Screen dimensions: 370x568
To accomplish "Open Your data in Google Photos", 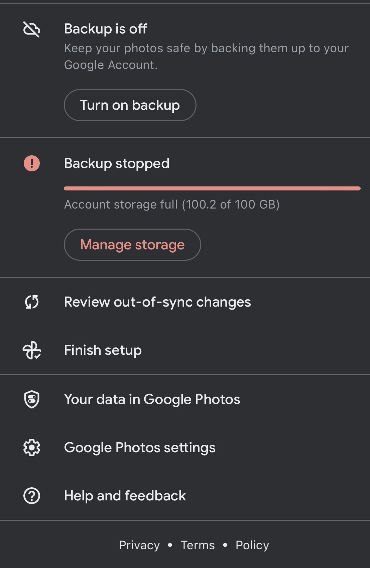I will (x=152, y=399).
